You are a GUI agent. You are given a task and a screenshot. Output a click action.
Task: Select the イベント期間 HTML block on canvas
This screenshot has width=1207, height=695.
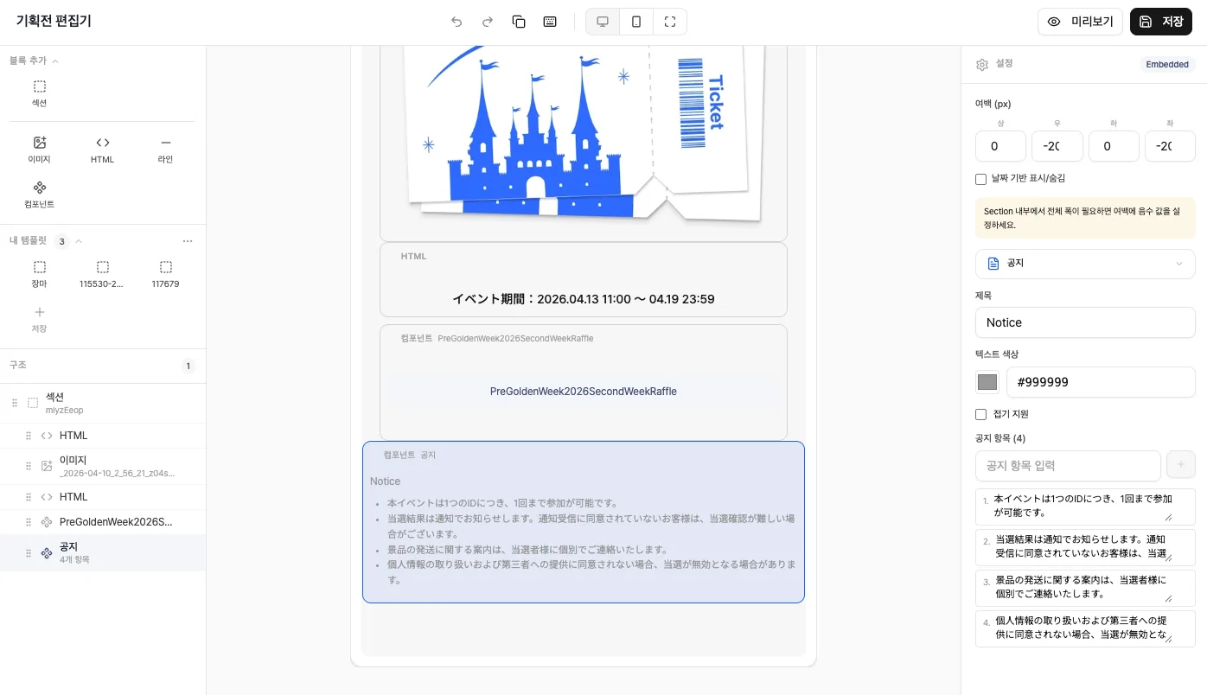coord(584,280)
